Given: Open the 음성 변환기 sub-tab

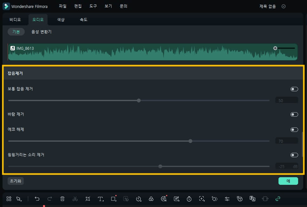Looking at the screenshot, I should [41, 32].
